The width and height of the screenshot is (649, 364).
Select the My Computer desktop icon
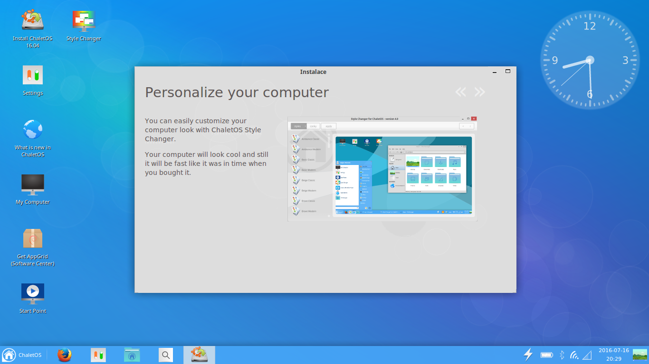coord(33,189)
